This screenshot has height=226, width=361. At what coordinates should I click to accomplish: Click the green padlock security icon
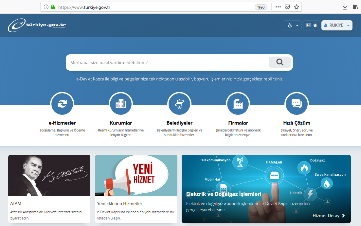[x=52, y=7]
